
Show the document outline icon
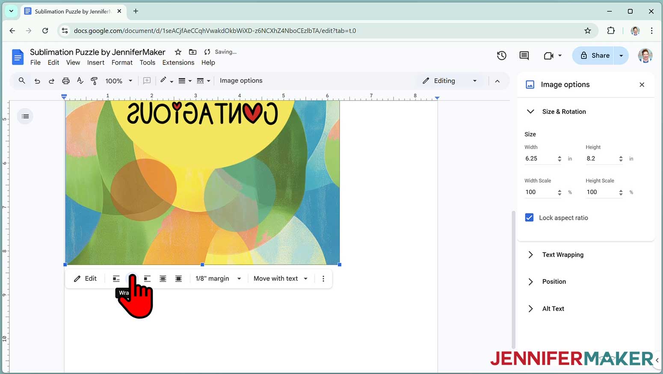pyautogui.click(x=25, y=116)
